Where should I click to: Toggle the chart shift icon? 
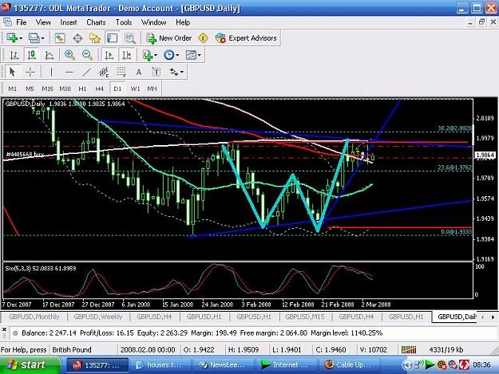coord(127,55)
